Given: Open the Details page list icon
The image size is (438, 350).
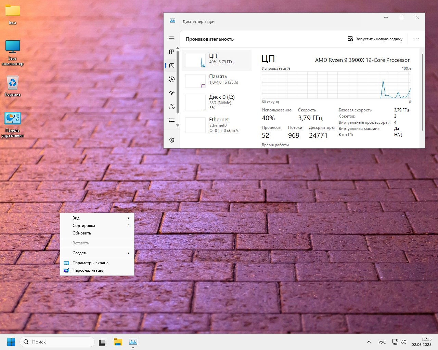Looking at the screenshot, I should (x=172, y=120).
